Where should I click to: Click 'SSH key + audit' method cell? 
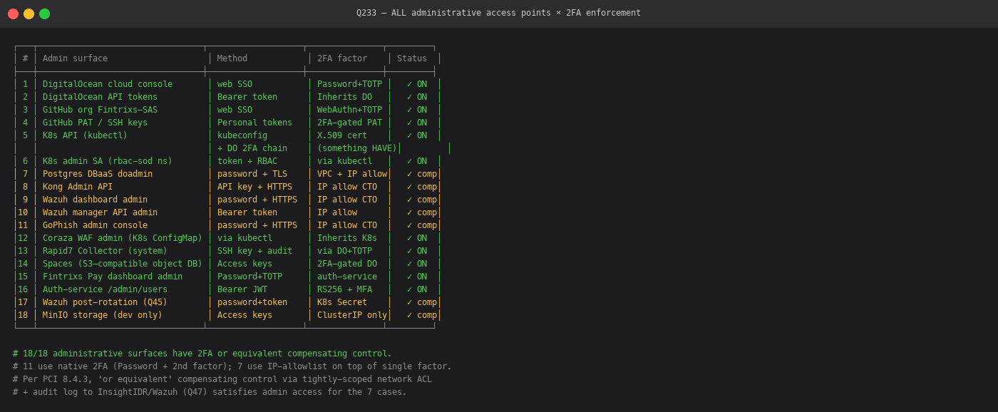point(254,251)
